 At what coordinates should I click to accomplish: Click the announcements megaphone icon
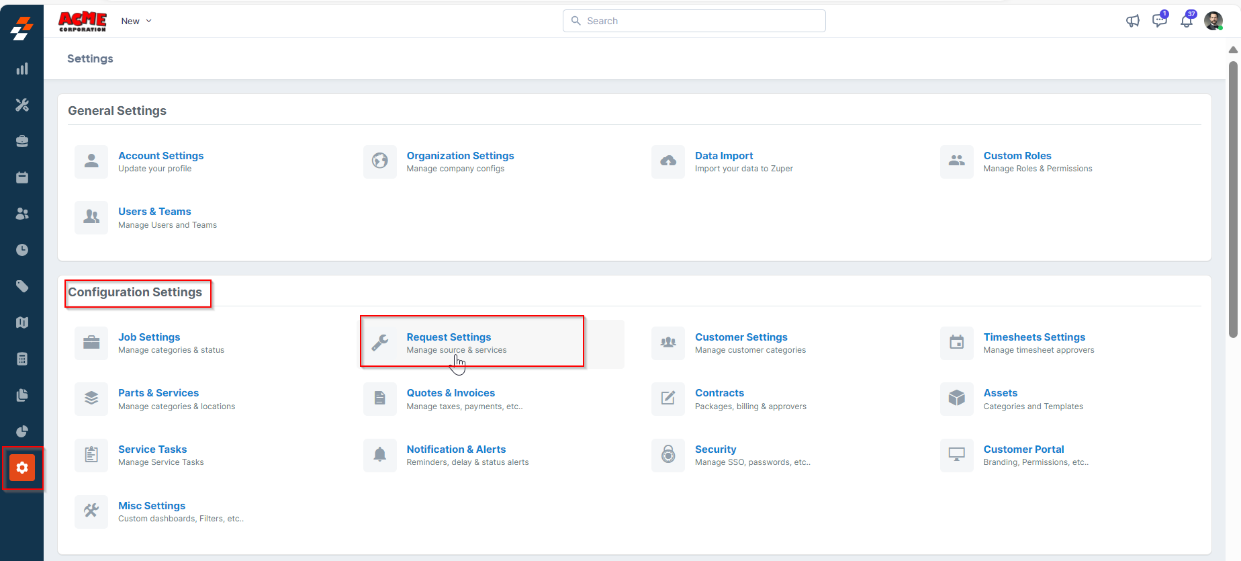1132,21
